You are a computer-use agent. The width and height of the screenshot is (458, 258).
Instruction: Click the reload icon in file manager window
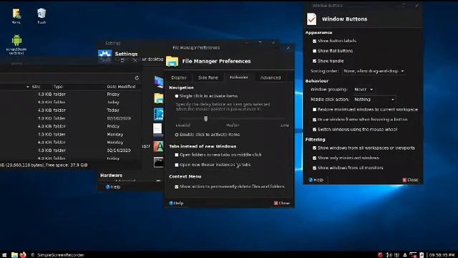click(137, 78)
